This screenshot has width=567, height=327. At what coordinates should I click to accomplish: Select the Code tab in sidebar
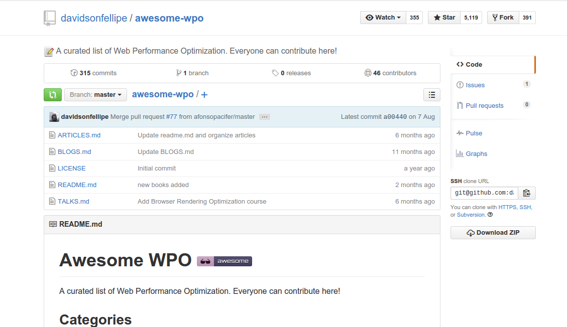coord(493,65)
